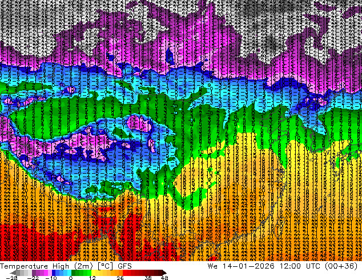Click the dark maroon right arrow end of scale
The width and height of the screenshot is (362, 280).
(x=164, y=273)
